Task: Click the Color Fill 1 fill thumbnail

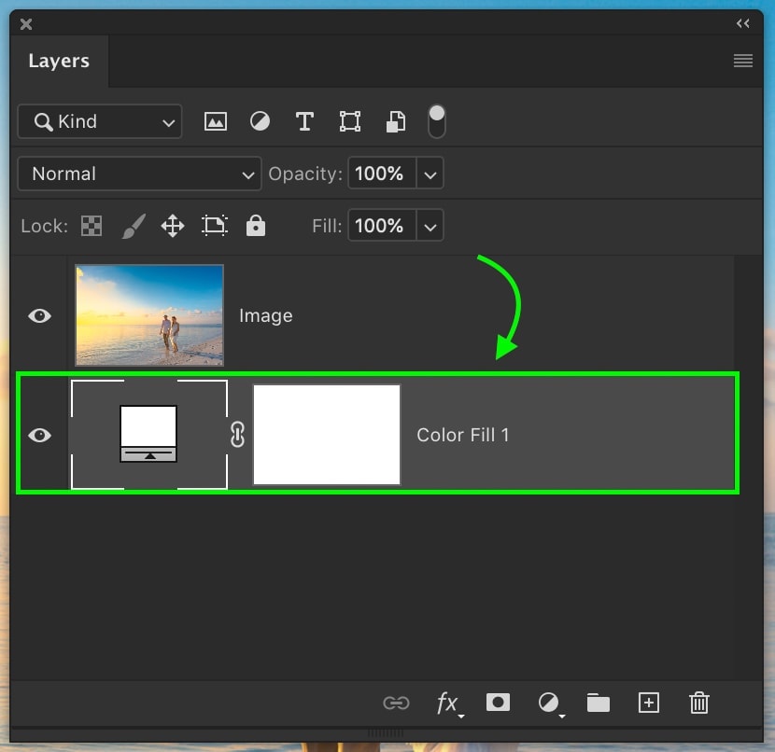Action: coord(149,435)
